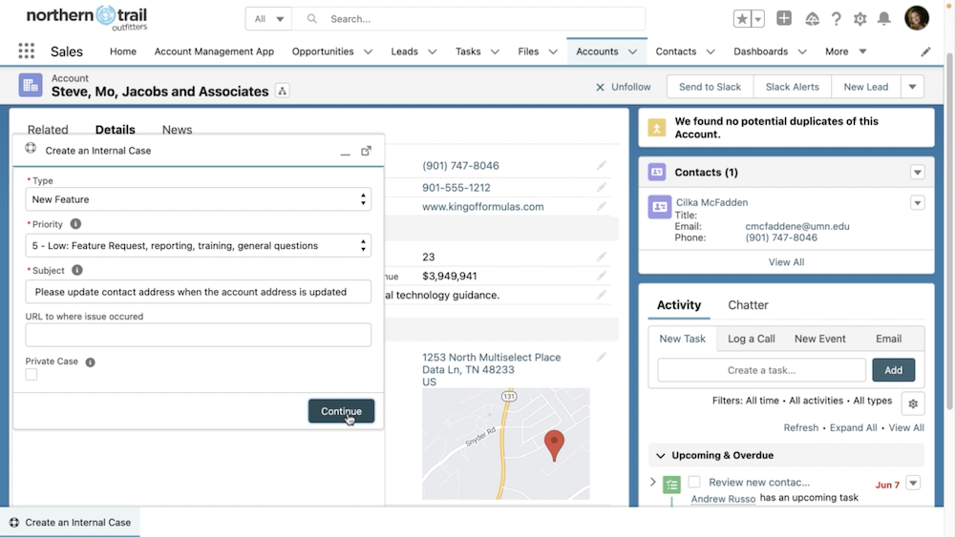Screen dimensions: 955x537
Task: Click the Favorites star icon
Action: click(742, 19)
